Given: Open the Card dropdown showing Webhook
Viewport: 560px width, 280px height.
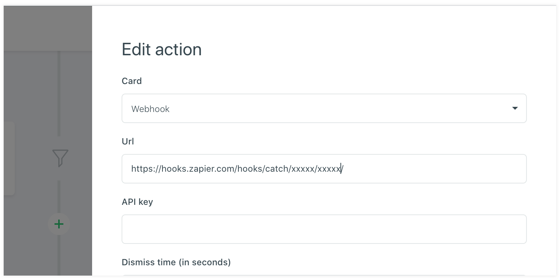Looking at the screenshot, I should coord(323,108).
